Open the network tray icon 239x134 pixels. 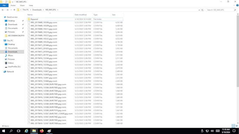(207, 131)
